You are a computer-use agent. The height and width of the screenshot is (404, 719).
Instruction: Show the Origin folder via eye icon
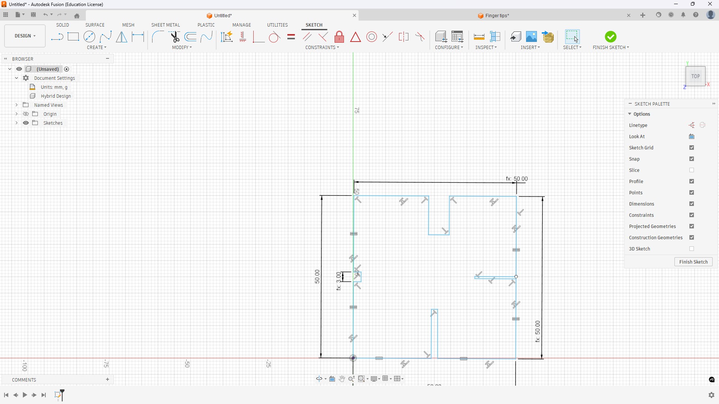coord(26,114)
